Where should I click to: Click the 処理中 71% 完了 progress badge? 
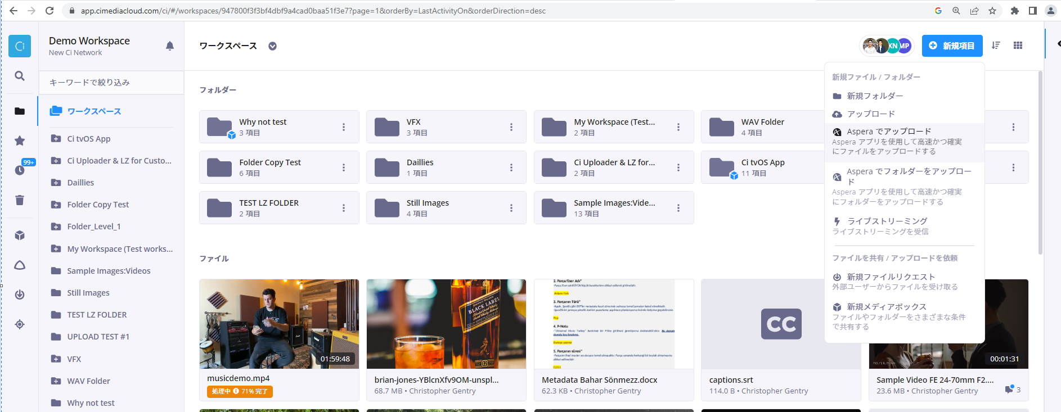(x=240, y=391)
